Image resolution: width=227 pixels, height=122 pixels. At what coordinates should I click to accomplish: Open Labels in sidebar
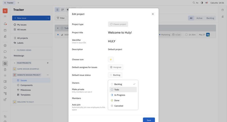pos(20,43)
